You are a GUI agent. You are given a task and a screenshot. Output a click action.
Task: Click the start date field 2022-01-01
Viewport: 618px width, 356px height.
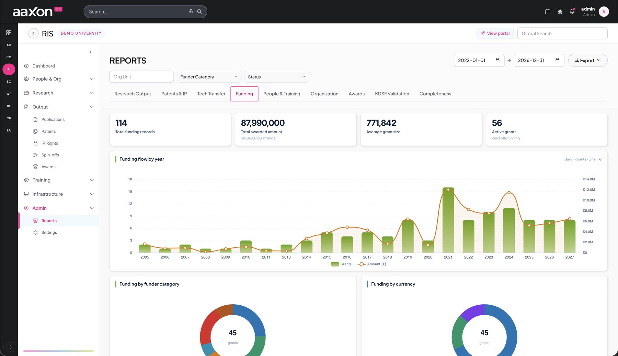[479, 60]
